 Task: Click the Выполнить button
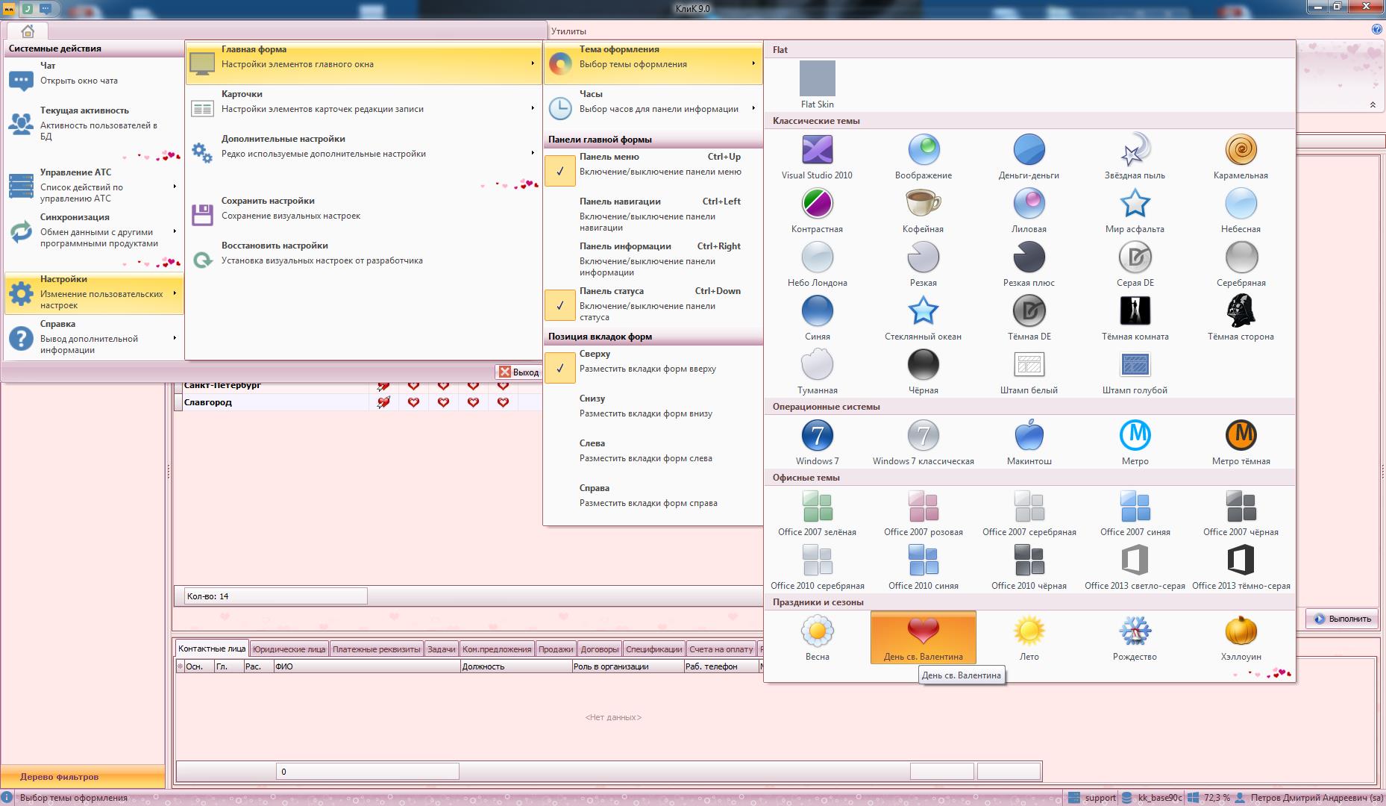click(x=1342, y=619)
